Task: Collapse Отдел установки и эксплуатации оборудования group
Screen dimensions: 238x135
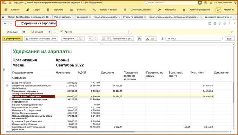Action: [x=10, y=100]
